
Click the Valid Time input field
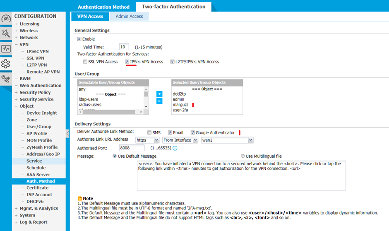click(x=124, y=47)
